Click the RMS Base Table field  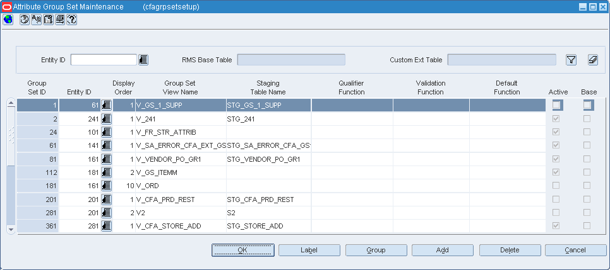[291, 60]
